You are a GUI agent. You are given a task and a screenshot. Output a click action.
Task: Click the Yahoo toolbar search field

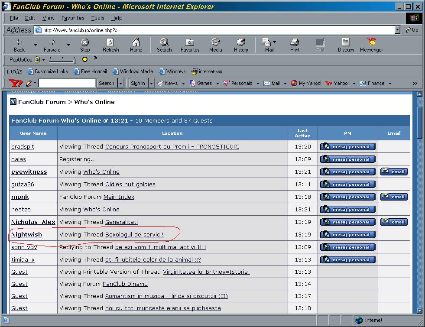67,83
